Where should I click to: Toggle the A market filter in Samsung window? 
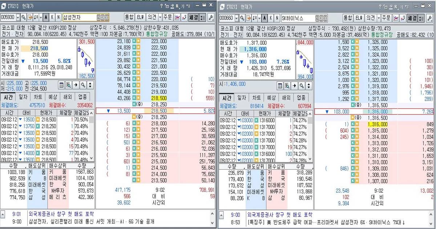tap(46, 17)
